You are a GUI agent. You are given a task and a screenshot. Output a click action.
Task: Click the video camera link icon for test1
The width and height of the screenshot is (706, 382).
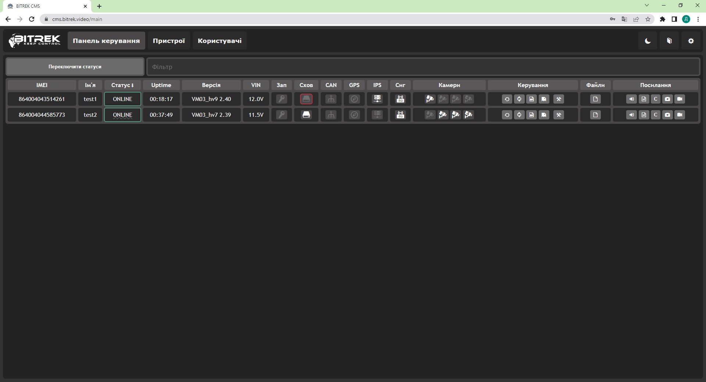click(680, 99)
